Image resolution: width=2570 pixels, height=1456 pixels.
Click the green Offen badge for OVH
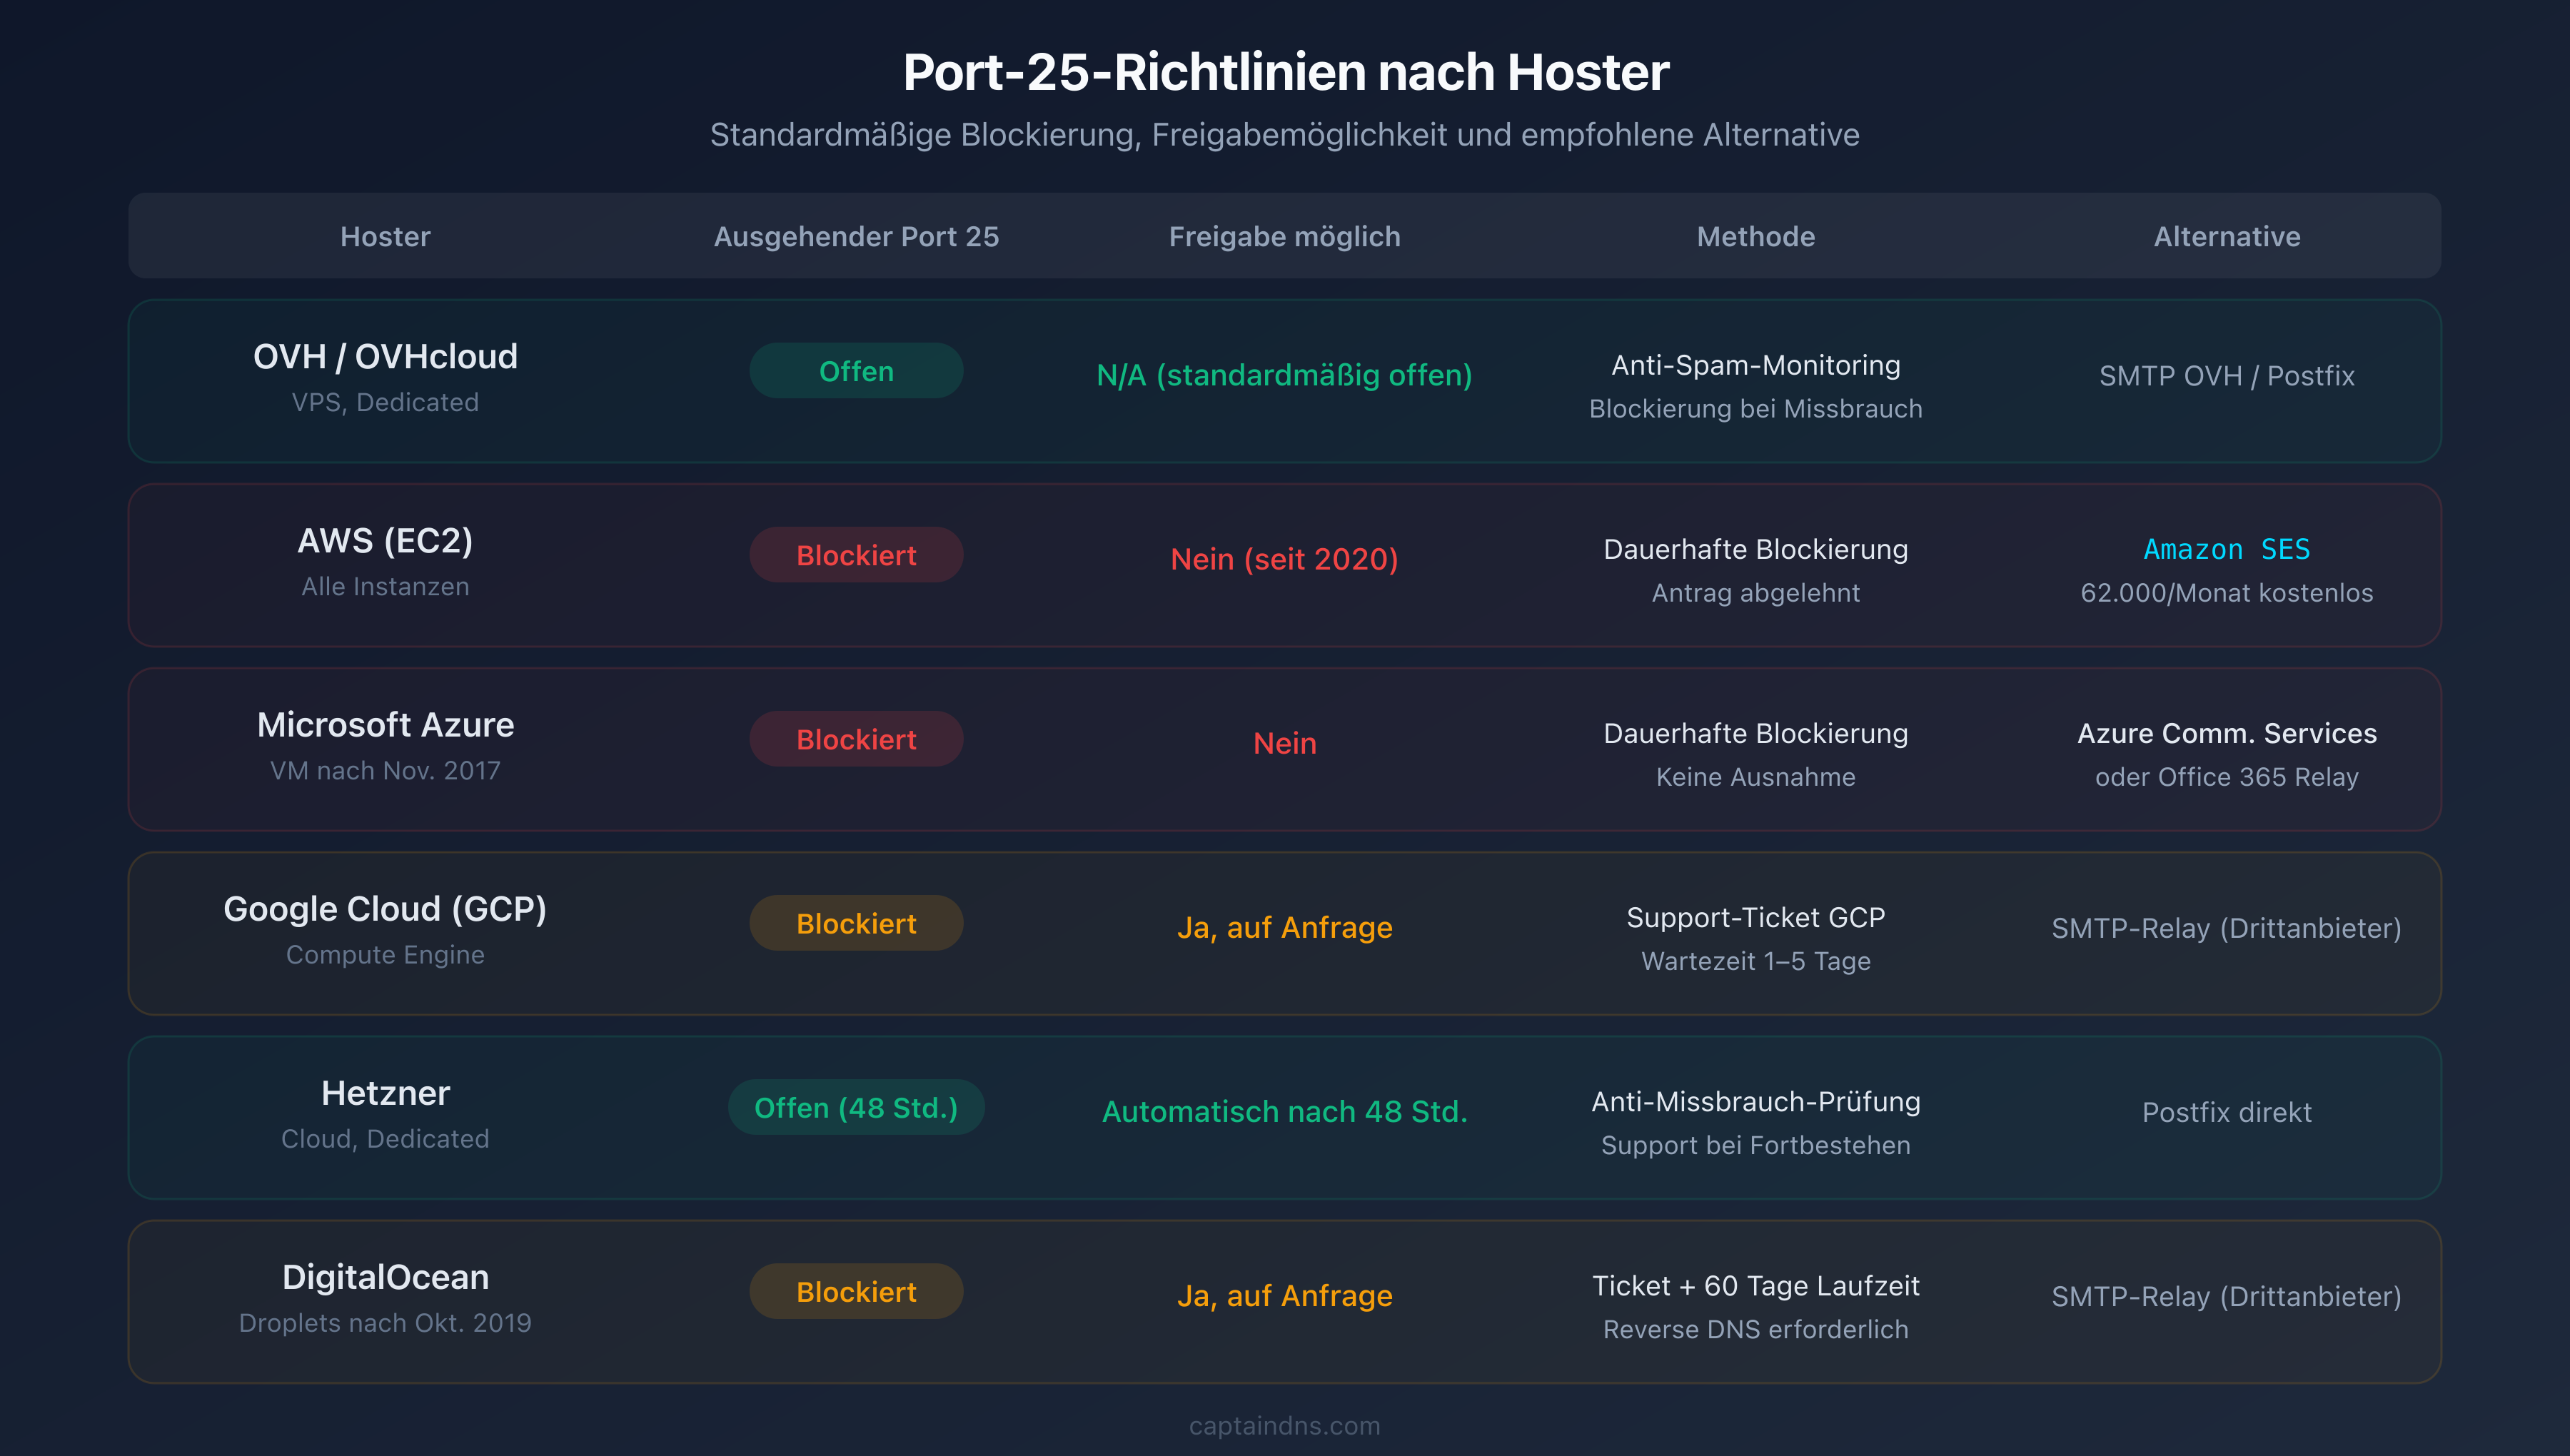point(856,371)
